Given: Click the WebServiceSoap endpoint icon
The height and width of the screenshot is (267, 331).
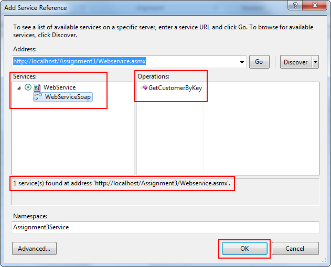Looking at the screenshot, I should (x=38, y=97).
